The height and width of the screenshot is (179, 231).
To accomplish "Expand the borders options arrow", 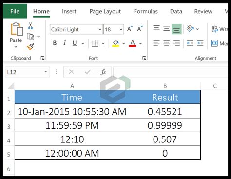I will tap(103, 43).
